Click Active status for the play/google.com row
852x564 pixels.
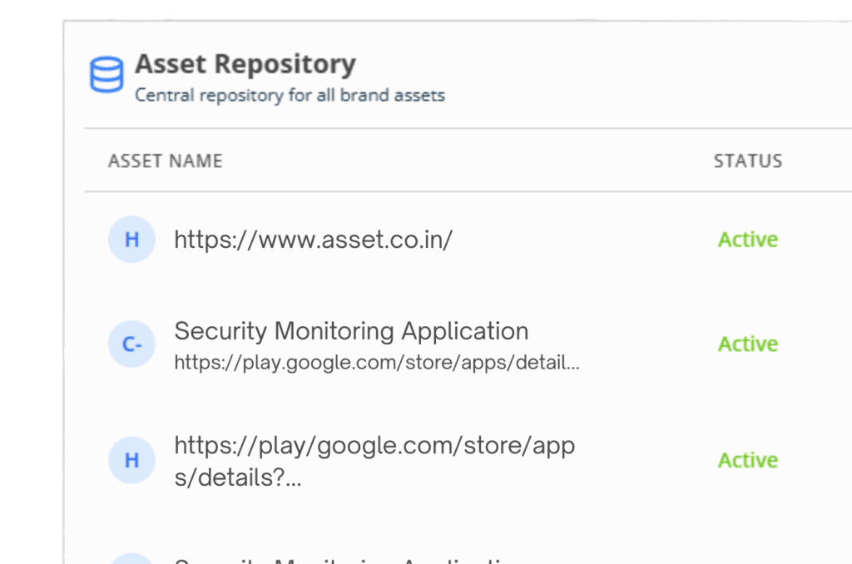747,460
